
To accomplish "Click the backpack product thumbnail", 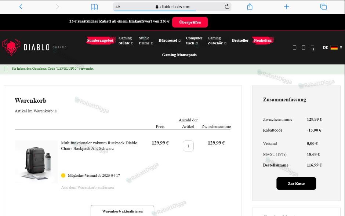I will pyautogui.click(x=36, y=162).
